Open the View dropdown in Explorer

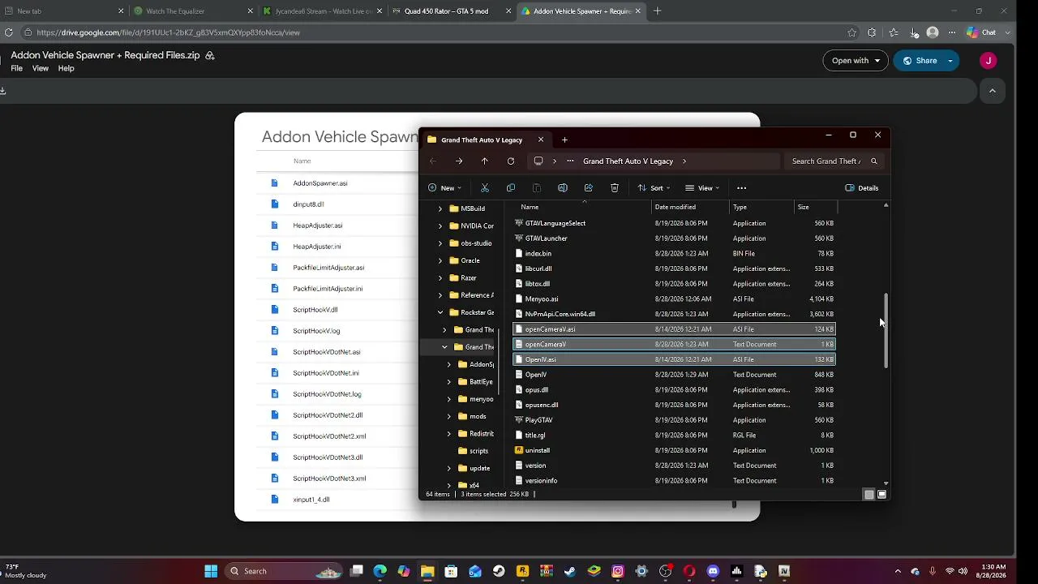(x=702, y=187)
